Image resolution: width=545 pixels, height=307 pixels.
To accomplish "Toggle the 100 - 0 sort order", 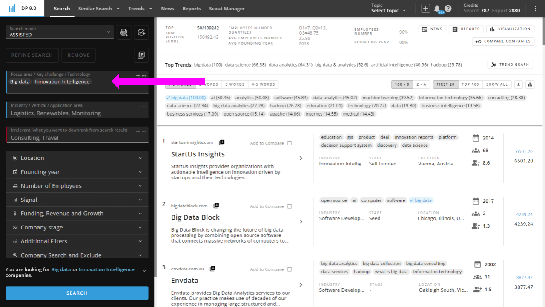I will [x=402, y=84].
